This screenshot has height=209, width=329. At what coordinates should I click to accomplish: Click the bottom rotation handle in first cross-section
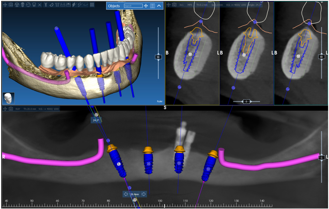pos(180,87)
